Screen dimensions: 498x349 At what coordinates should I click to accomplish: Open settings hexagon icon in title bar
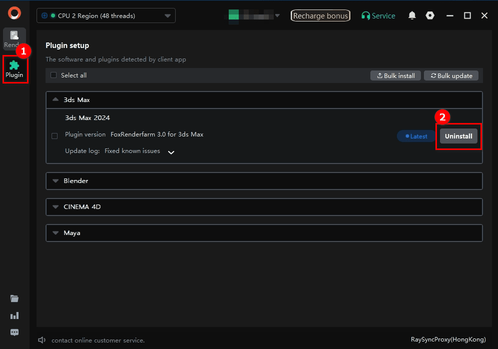[x=430, y=15]
